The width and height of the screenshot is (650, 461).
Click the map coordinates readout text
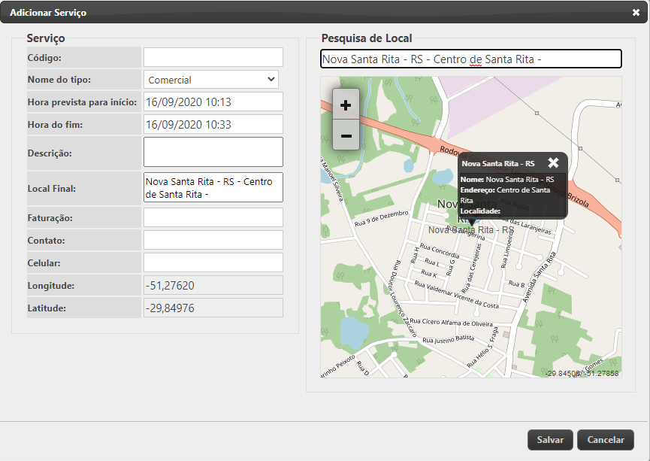coord(582,373)
